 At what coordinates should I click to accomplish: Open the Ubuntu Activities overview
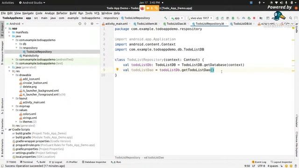(8, 3)
